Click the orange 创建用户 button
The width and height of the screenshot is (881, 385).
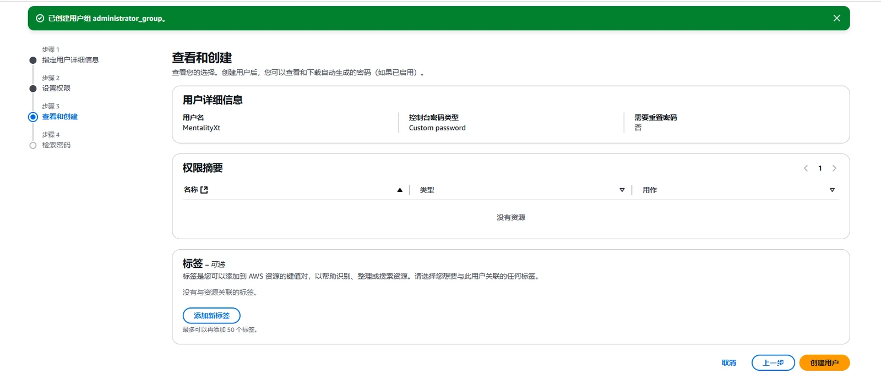tap(824, 363)
